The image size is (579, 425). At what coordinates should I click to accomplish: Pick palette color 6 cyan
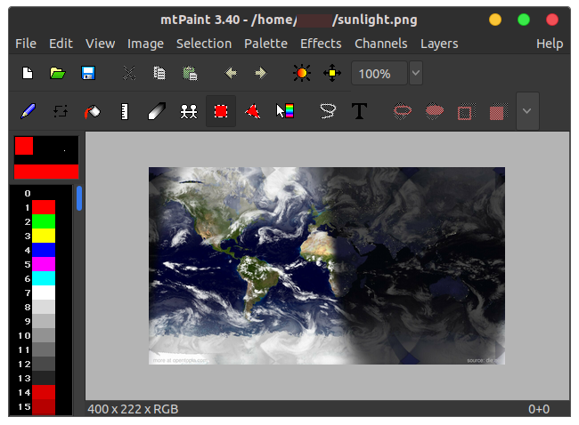pyautogui.click(x=44, y=278)
